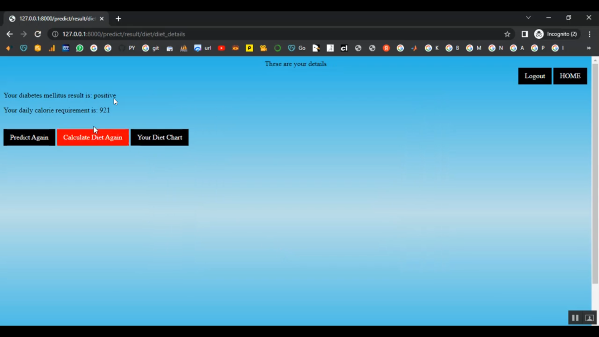This screenshot has height=337, width=599.
Task: Go back to the previous page
Action: [10, 34]
